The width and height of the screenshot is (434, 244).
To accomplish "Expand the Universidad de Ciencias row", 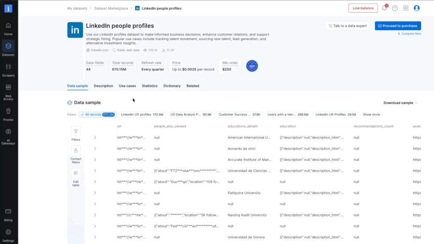I will click(95, 171).
